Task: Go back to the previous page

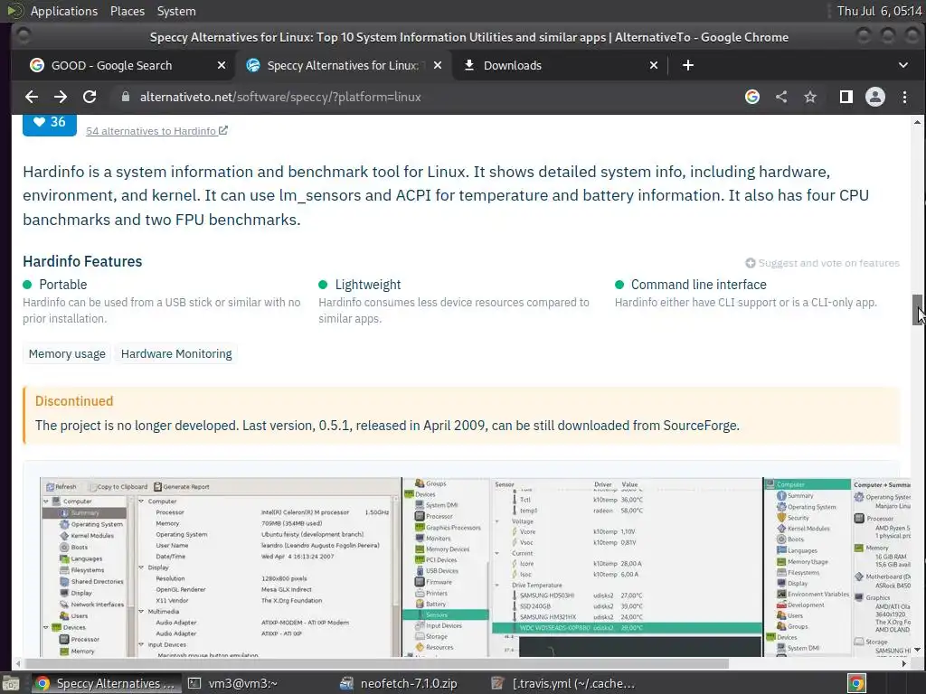Action: 32,97
